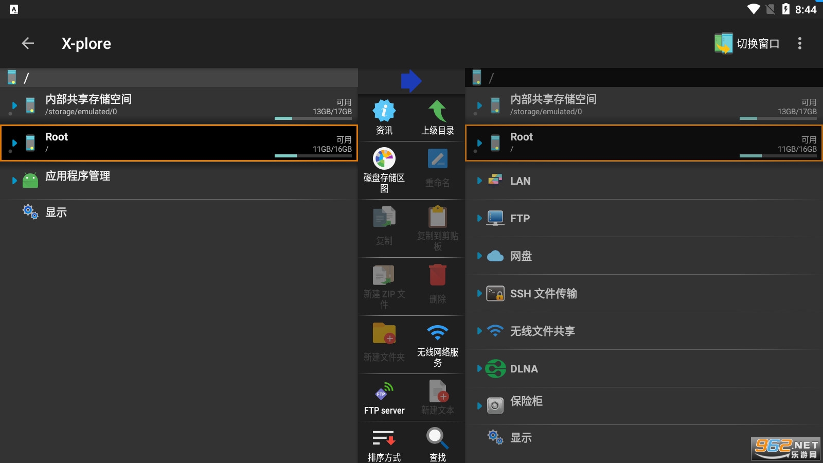Expand the 保险柜 vault arrow
The width and height of the screenshot is (823, 463).
(x=479, y=406)
